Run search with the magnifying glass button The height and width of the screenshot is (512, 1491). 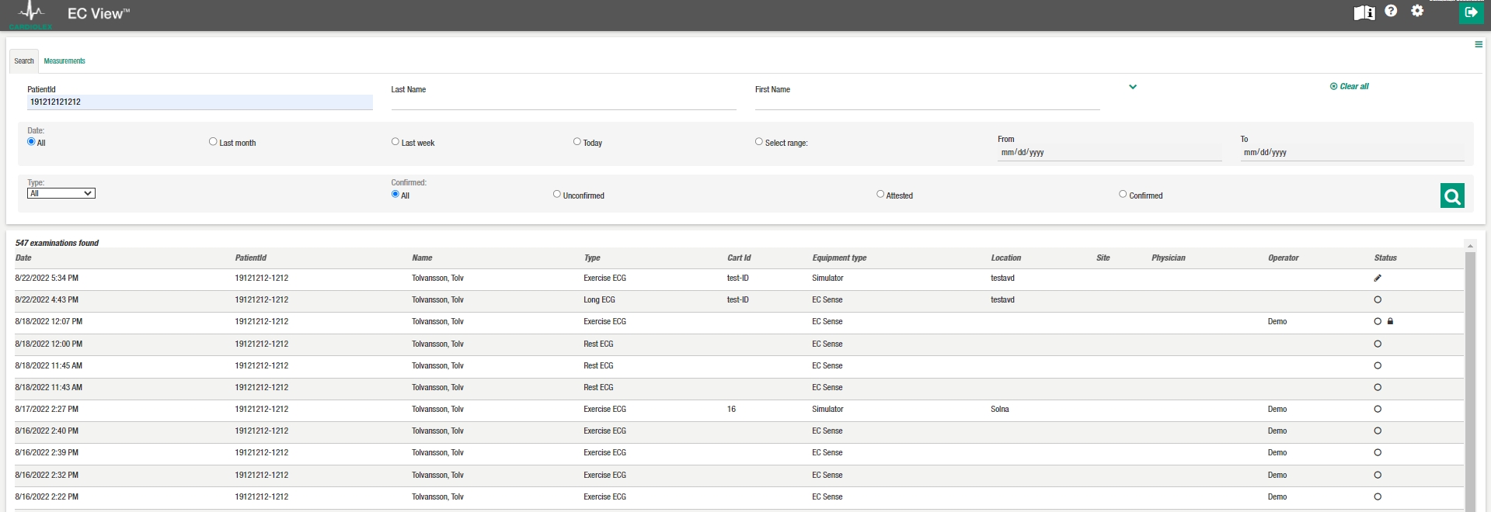pyautogui.click(x=1451, y=196)
